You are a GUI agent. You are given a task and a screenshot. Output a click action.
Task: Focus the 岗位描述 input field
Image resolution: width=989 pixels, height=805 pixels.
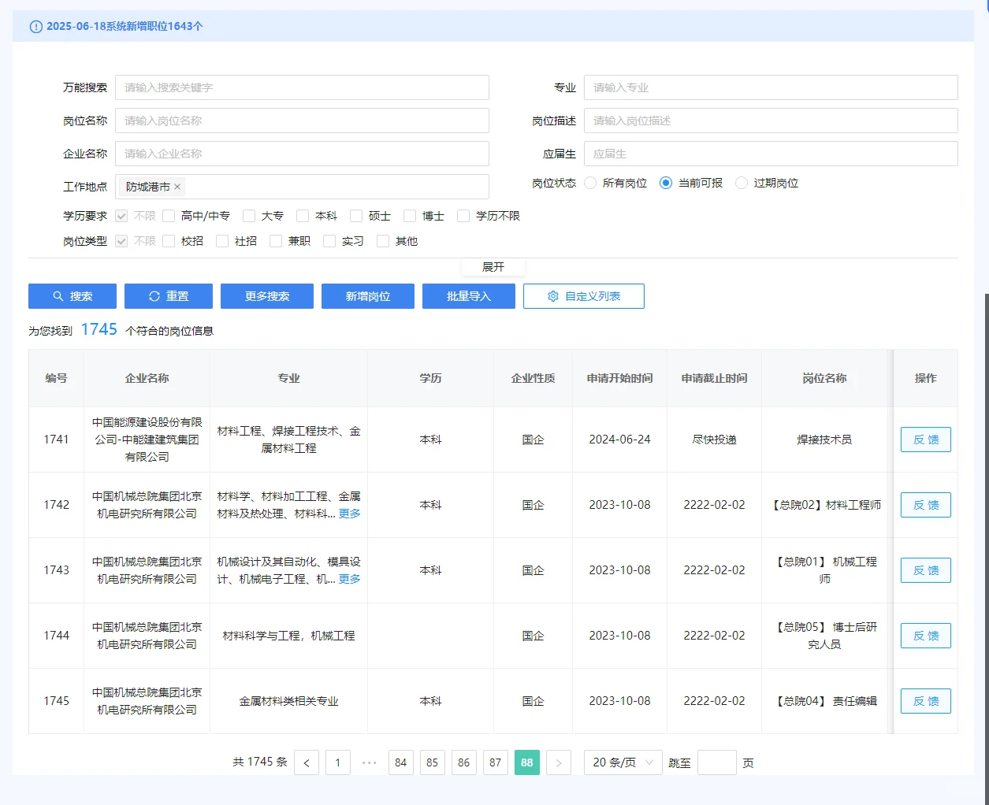tap(771, 121)
